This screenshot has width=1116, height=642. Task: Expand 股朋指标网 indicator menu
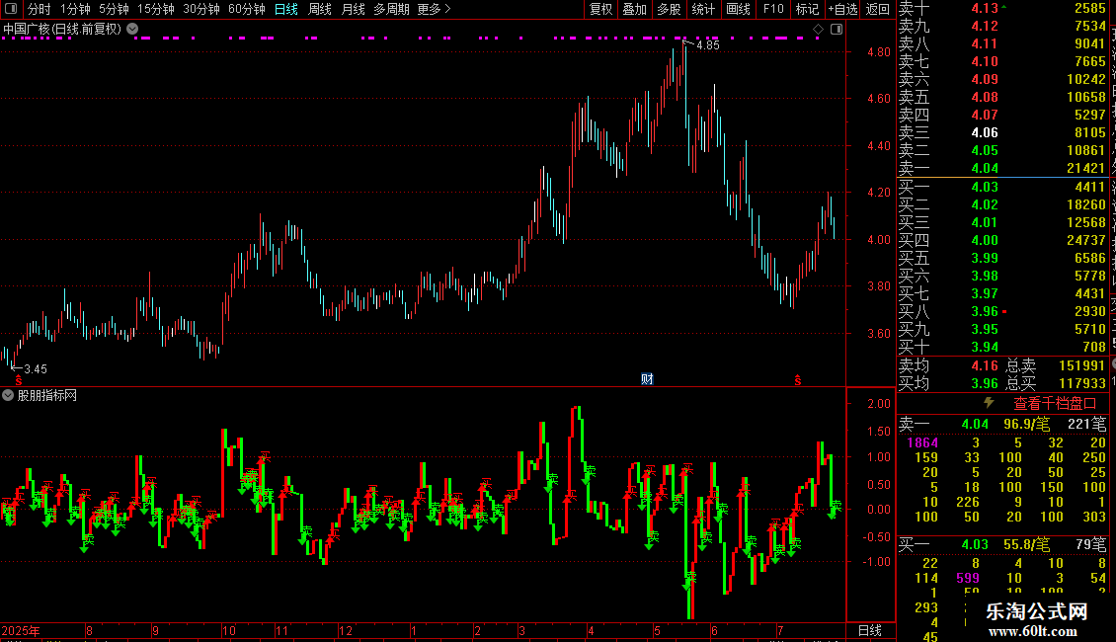(8, 395)
